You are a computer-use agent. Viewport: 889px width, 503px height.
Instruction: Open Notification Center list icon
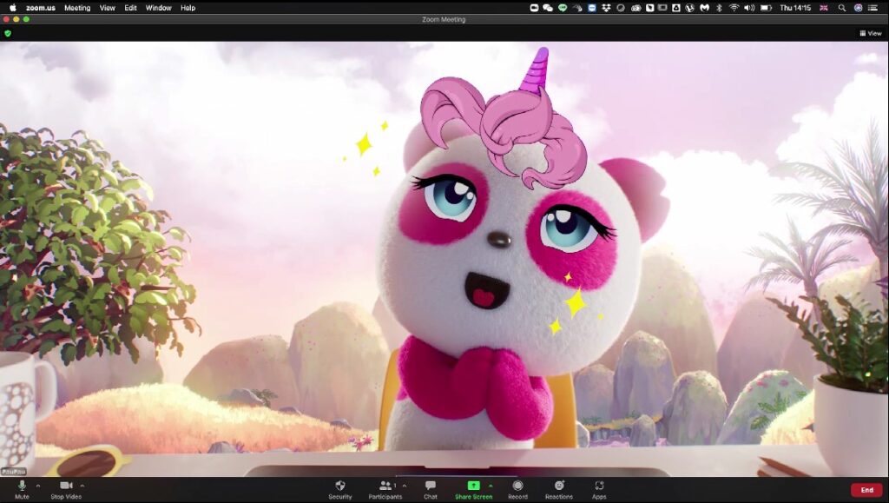(x=873, y=8)
